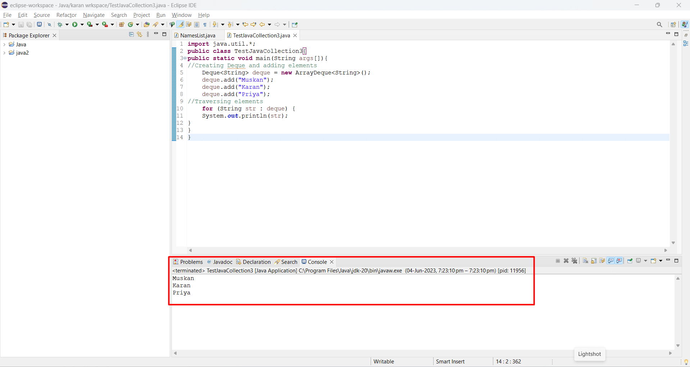Image resolution: width=690 pixels, height=367 pixels.
Task: Click the Last Edit Location arrow
Action: point(245,24)
